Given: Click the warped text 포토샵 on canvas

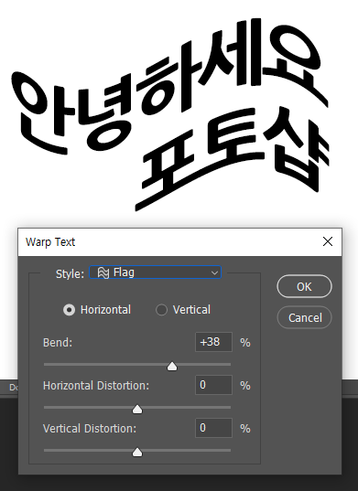Looking at the screenshot, I should point(232,158).
